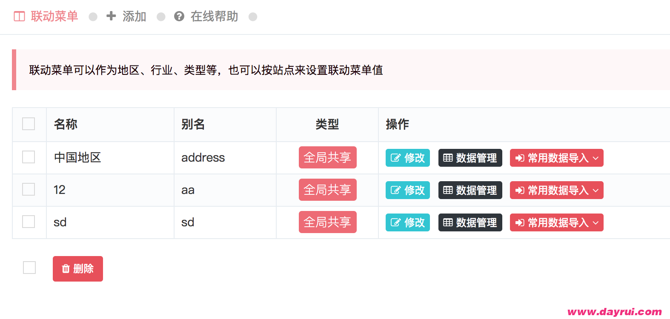
Task: Open the 联动菜单 tab
Action: tap(46, 17)
